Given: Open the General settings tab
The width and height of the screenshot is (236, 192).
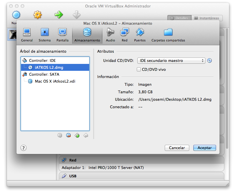Looking at the screenshot, I should (x=27, y=35).
